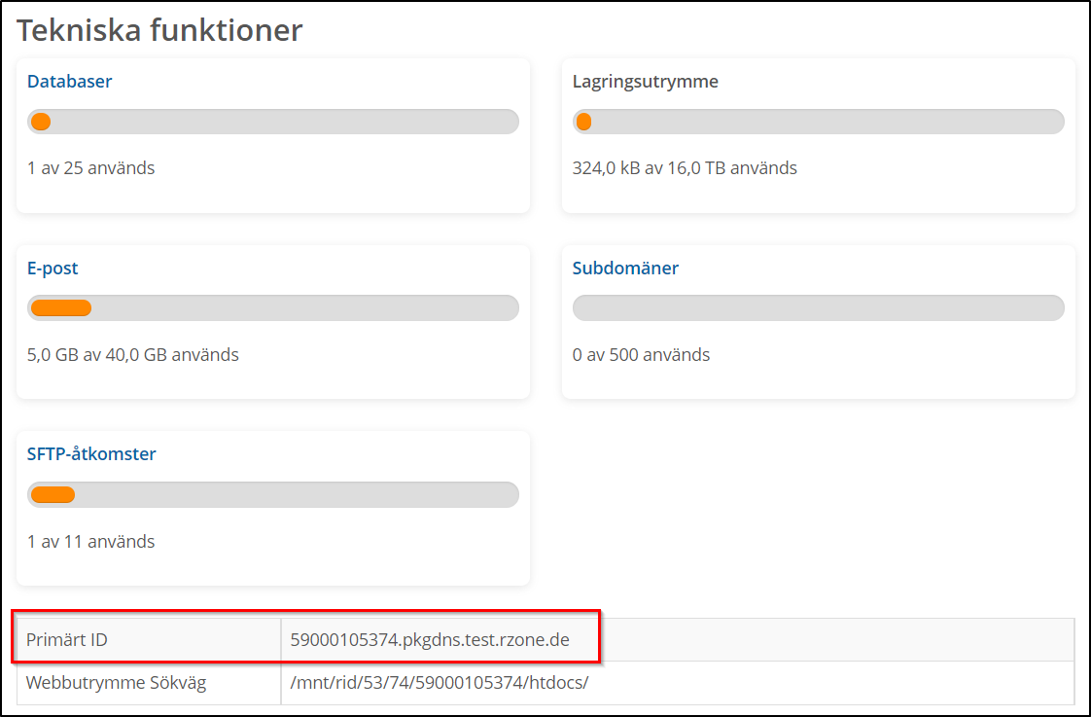Click the Subdomäner usage progress bar
Image resolution: width=1091 pixels, height=717 pixels.
[x=818, y=308]
